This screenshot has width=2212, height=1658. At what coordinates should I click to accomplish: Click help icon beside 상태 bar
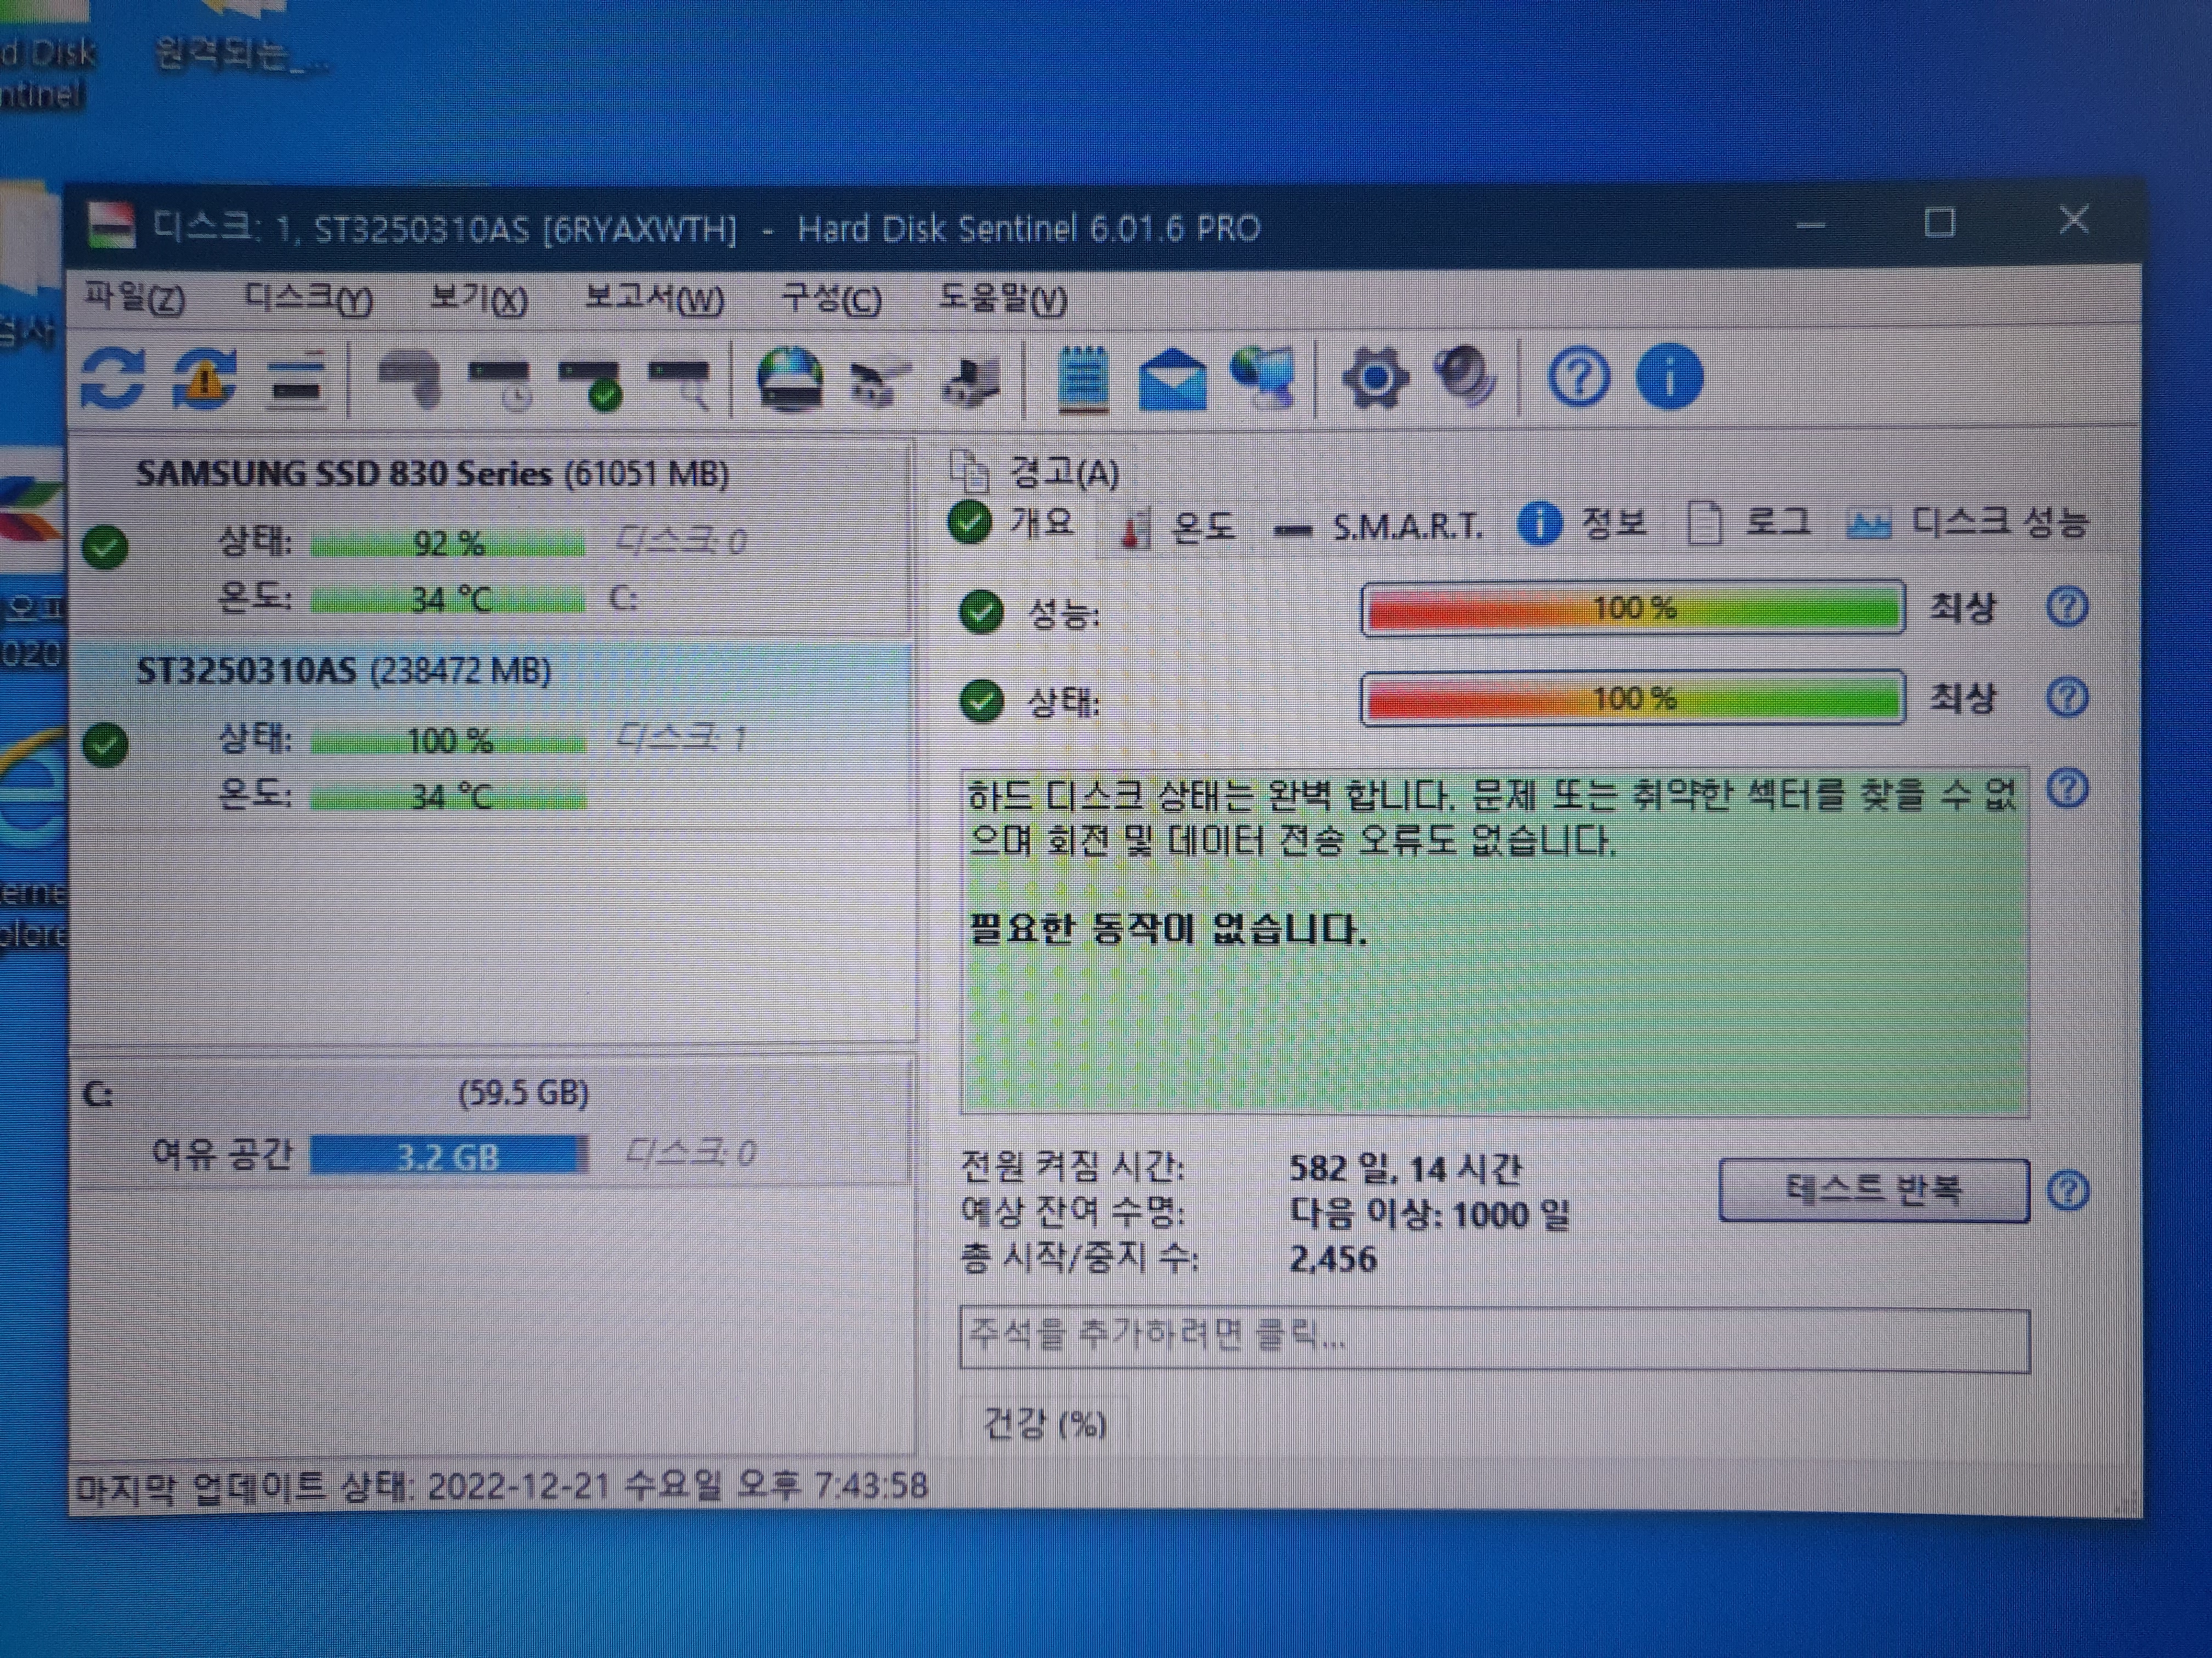coord(2067,696)
